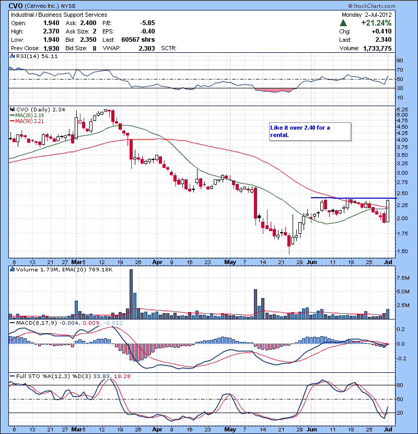Click the RSI 70 level axis label

pyautogui.click(x=400, y=70)
